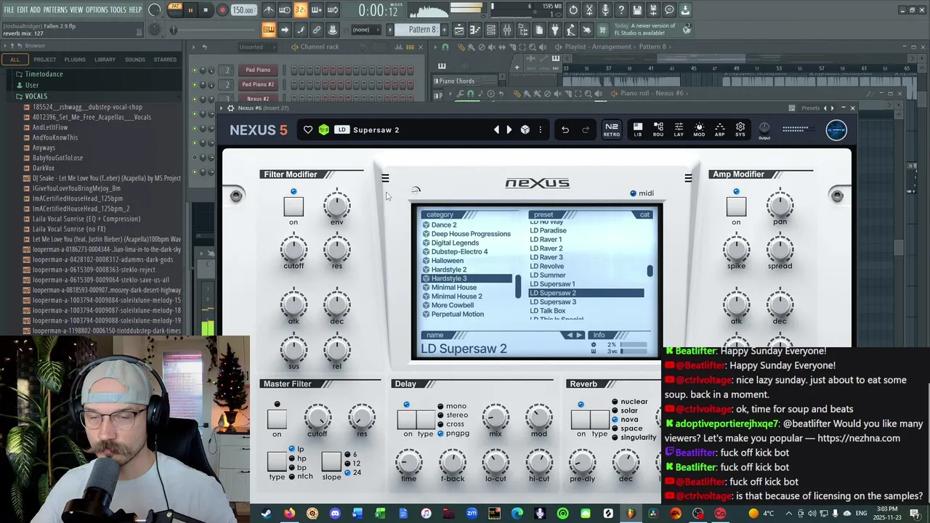Open the Nexus LIB library view
930x523 pixels.
pos(637,129)
